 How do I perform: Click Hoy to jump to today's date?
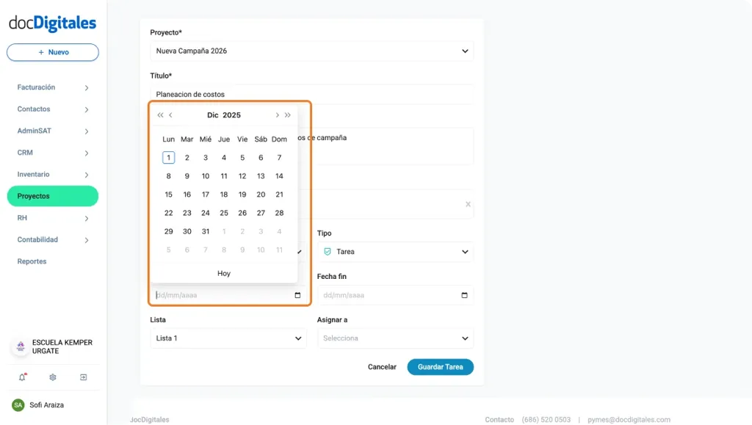click(x=223, y=272)
